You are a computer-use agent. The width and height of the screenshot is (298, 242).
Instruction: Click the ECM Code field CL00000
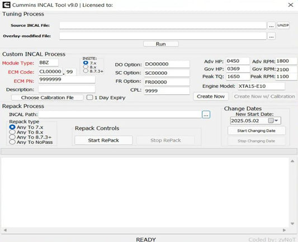[50, 72]
